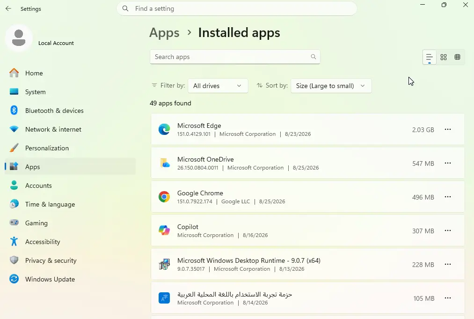Open more options for the 105 MB app

[448, 298]
